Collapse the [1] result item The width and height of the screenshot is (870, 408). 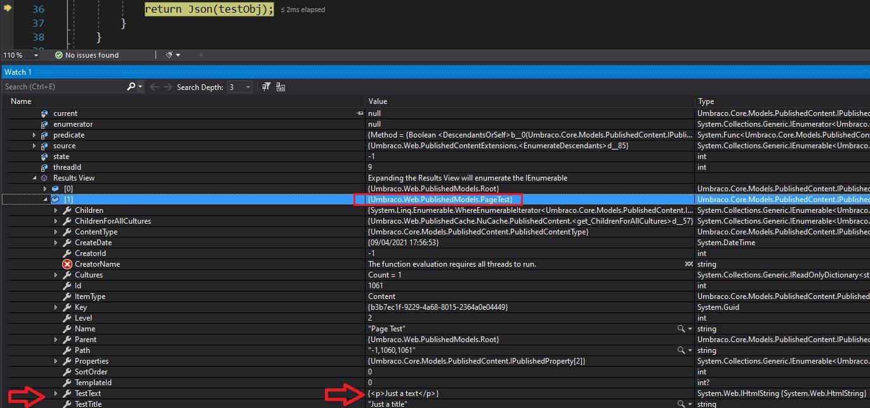tap(45, 200)
